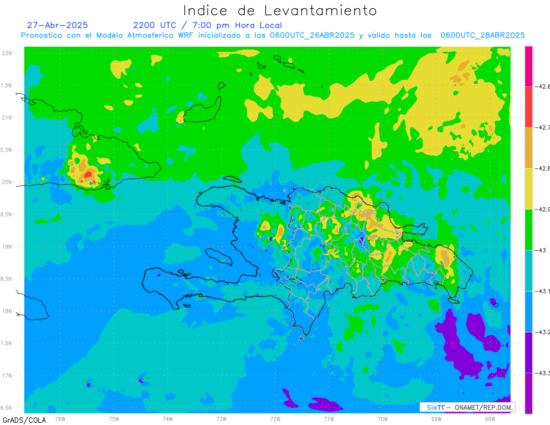Click the '70W' longitude label
This screenshot has width=550, height=425.
click(x=383, y=419)
